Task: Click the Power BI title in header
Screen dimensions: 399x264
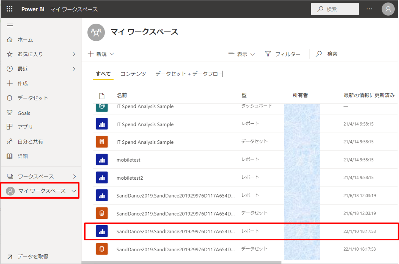Action: pos(33,9)
